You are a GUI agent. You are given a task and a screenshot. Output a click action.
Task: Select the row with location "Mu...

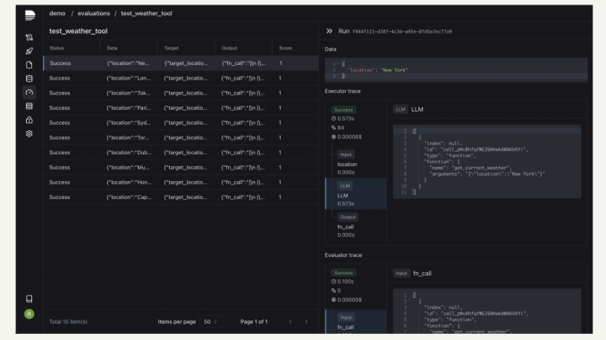tap(181, 167)
